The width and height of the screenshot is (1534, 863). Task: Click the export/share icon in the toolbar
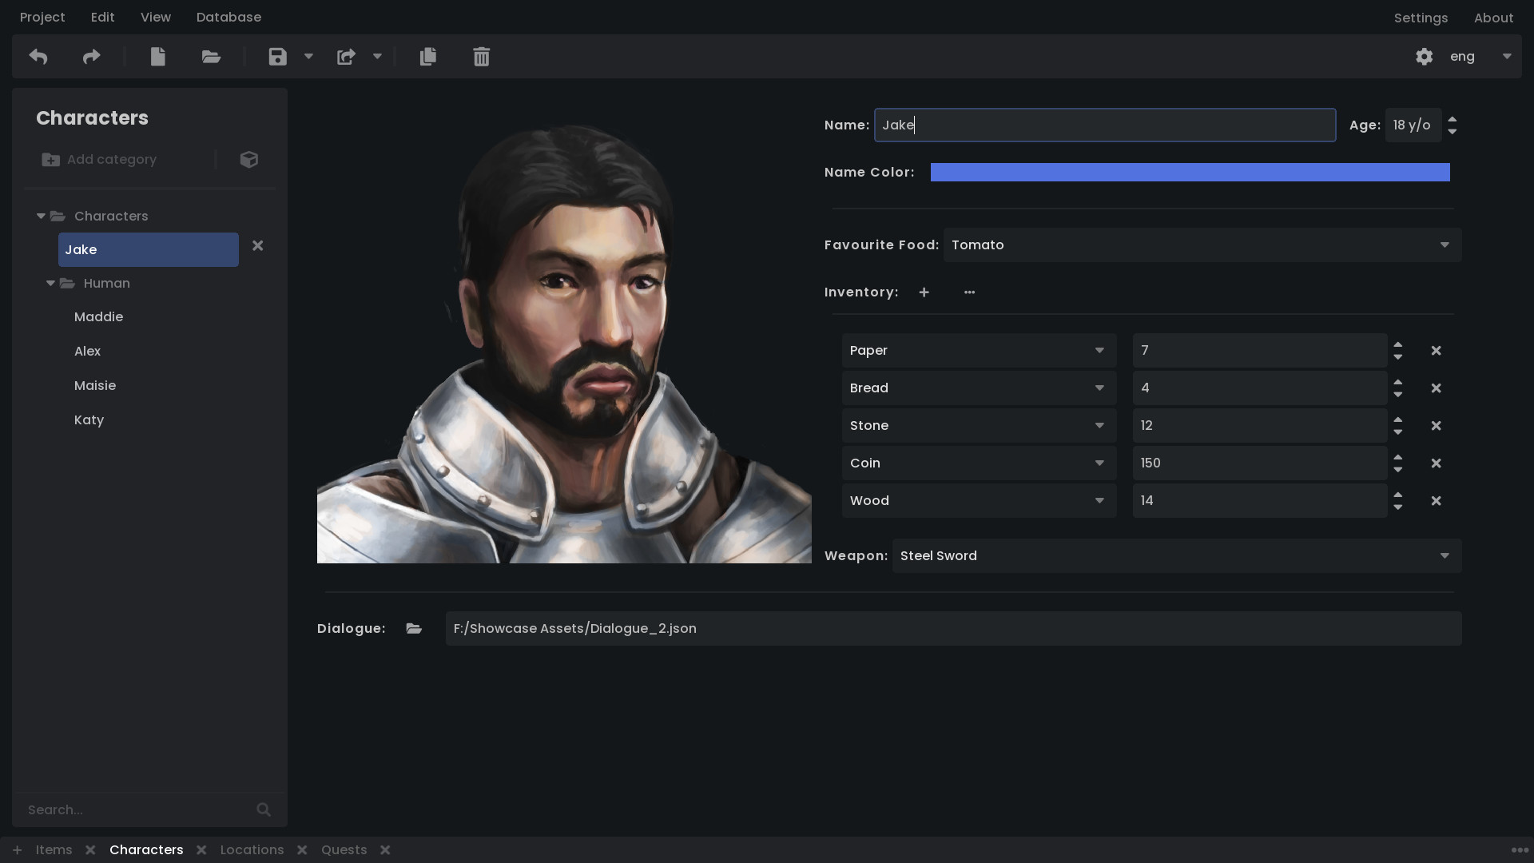tap(346, 56)
